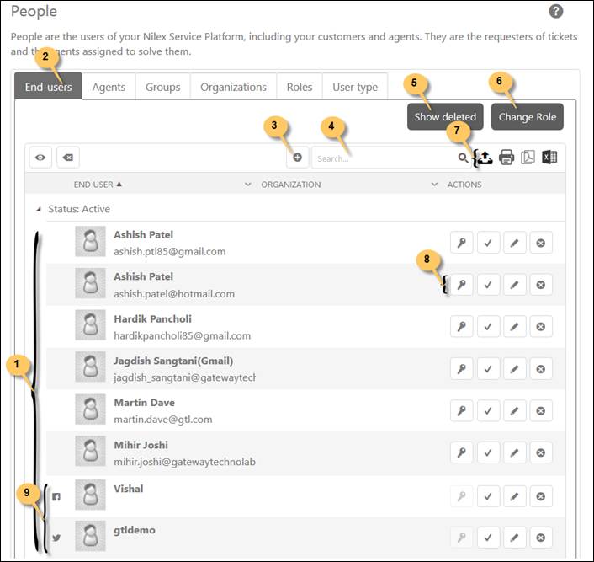
Task: Click the help question mark icon
Action: [x=555, y=12]
